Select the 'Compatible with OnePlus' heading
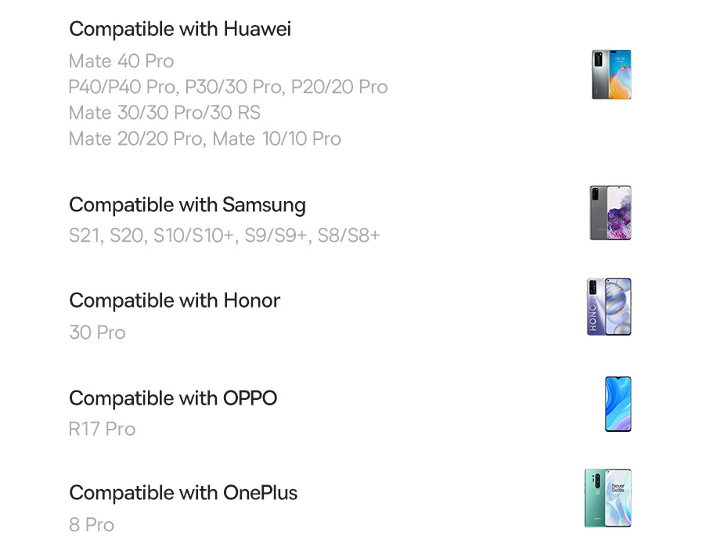Viewport: 728px width, 554px height. [x=183, y=493]
